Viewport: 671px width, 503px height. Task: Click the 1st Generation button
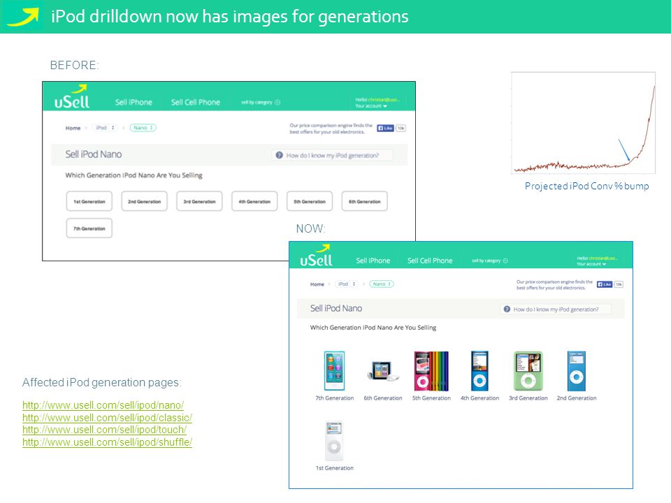coord(89,201)
